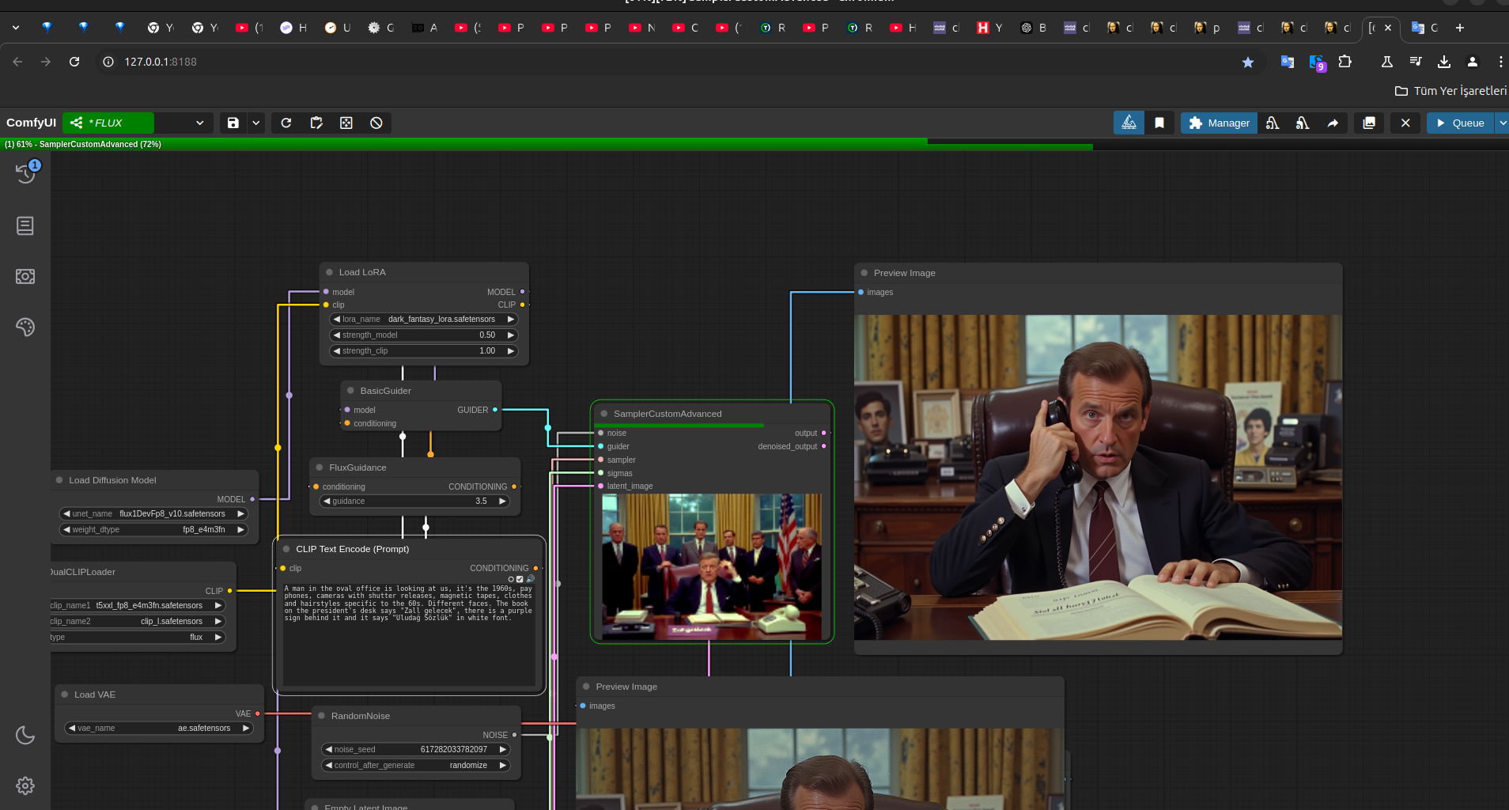Collapse the FluxGuidance node dot
Screen dimensions: 1509x810
320,467
